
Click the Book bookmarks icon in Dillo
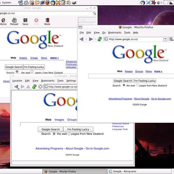[x=47, y=20]
